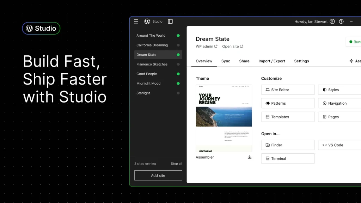Open the Settings tab
361x203 pixels.
coord(301,61)
